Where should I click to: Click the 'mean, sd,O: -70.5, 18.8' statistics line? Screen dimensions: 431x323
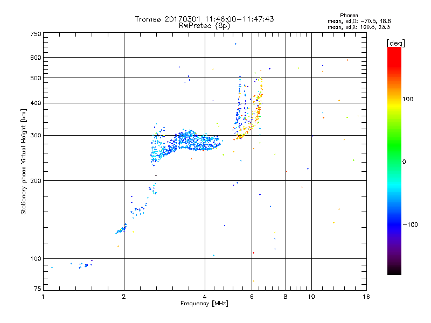(359, 21)
